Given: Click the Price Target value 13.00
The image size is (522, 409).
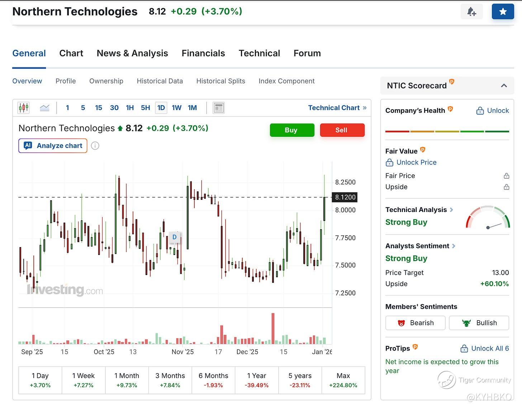Looking at the screenshot, I should point(500,273).
